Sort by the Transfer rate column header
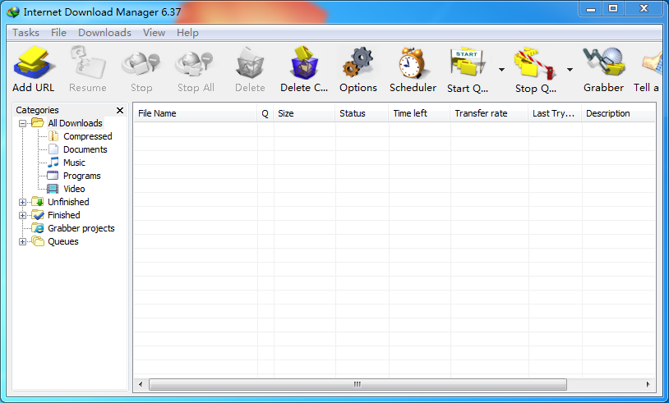 (x=489, y=113)
